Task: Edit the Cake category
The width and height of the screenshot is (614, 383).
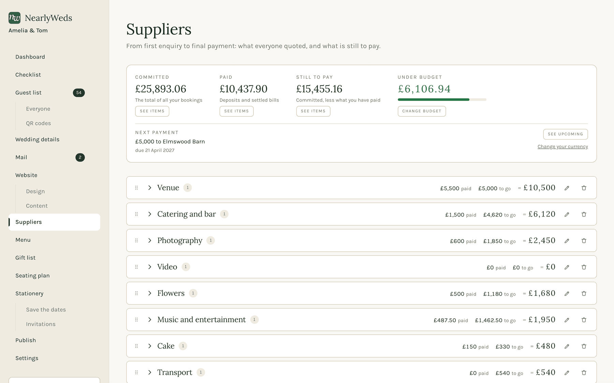Action: pos(567,346)
